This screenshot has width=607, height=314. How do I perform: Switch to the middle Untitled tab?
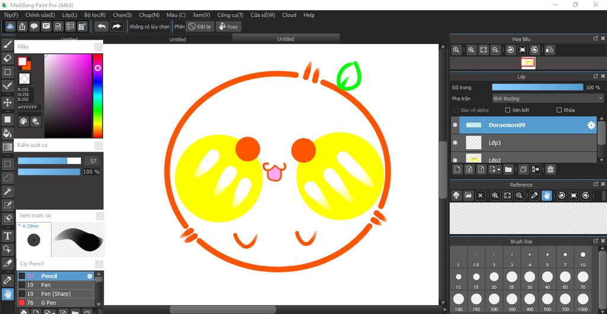178,39
